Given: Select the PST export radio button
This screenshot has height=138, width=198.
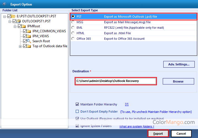Looking at the screenshot, I should click(73, 17).
